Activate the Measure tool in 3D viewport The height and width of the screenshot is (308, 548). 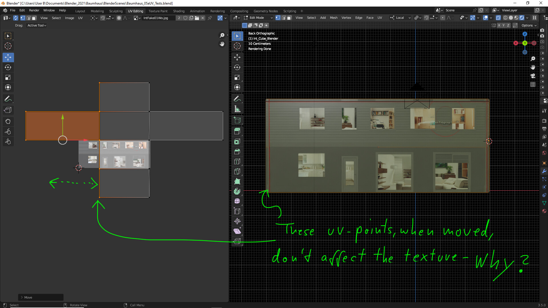coord(237,108)
